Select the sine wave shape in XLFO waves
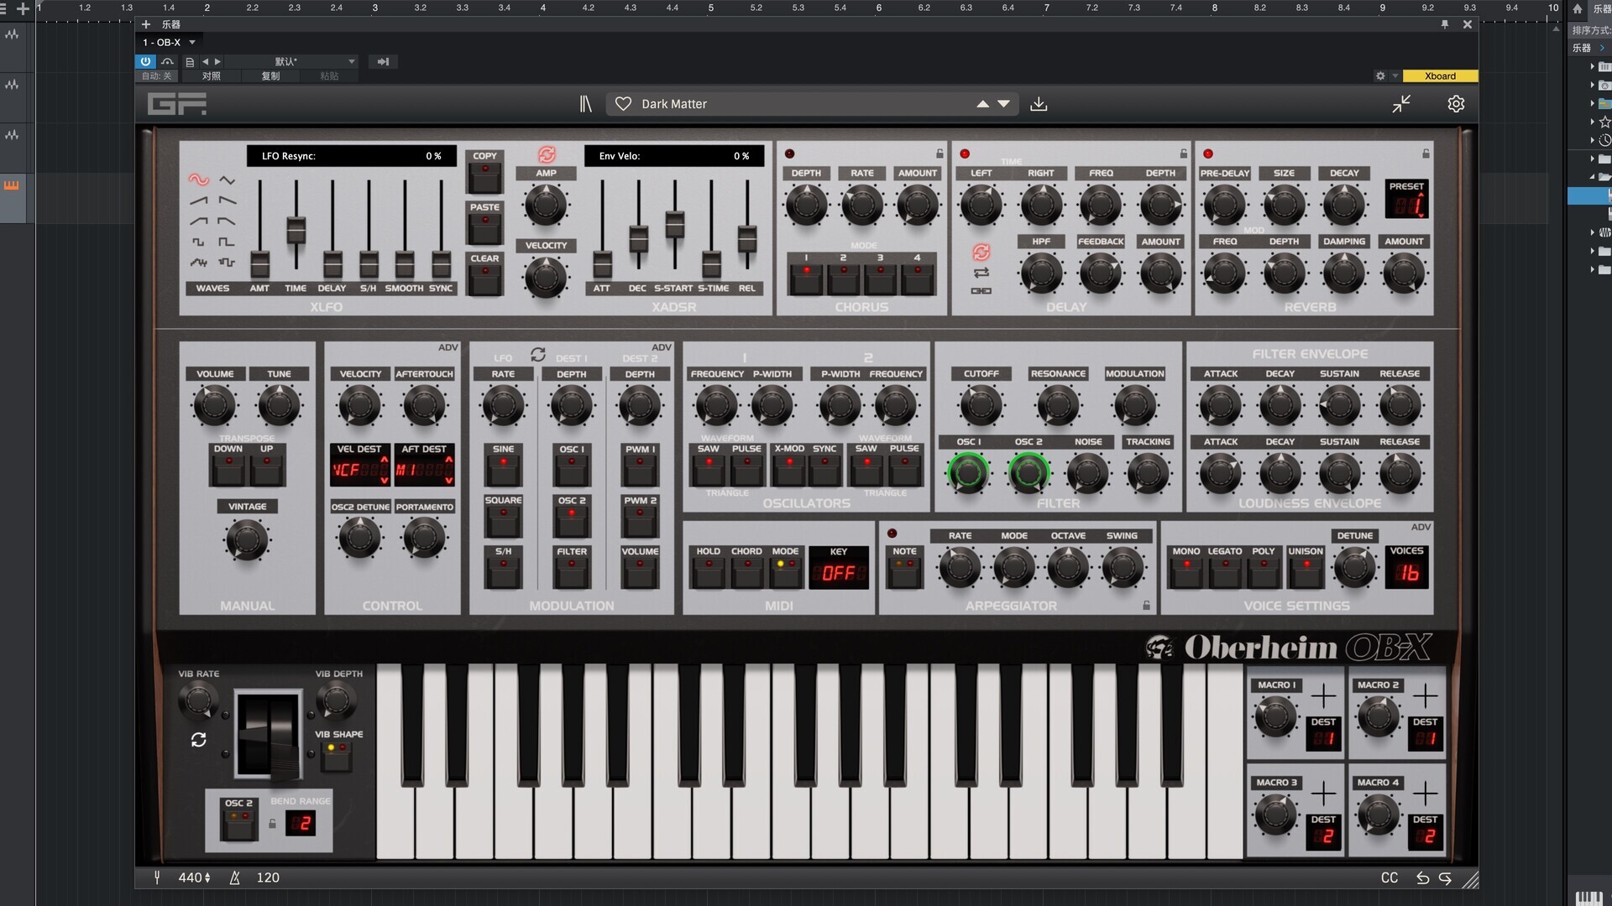The image size is (1612, 906). (198, 180)
